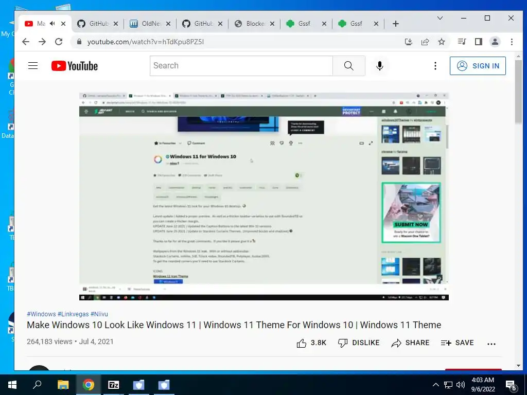Open YouTube settings three-dot menu
Viewport: 527px width, 395px height.
point(435,66)
